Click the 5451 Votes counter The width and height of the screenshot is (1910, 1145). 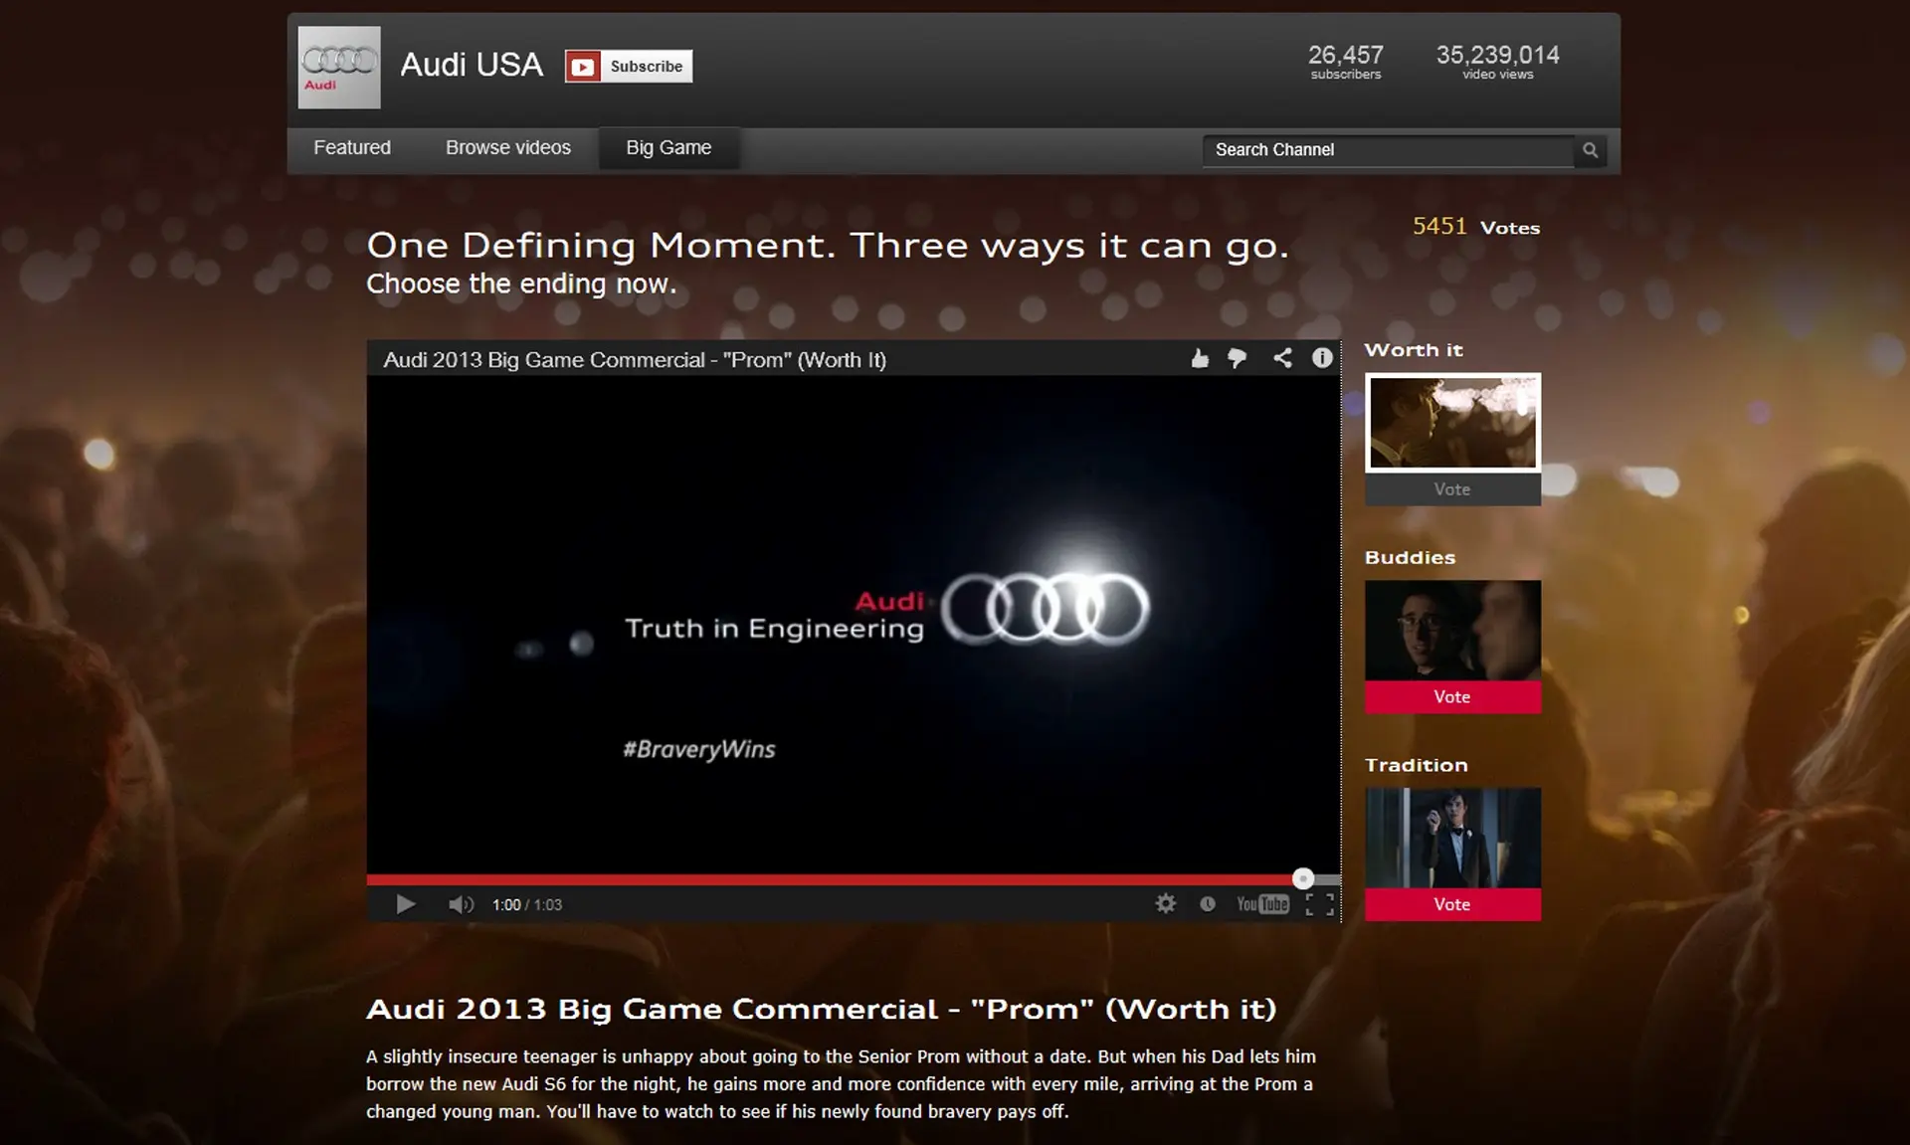tap(1476, 227)
